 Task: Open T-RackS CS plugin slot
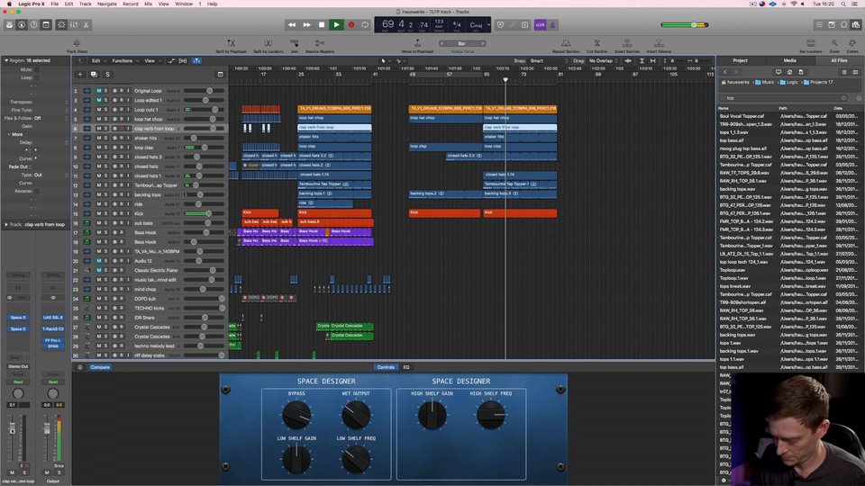[53, 329]
